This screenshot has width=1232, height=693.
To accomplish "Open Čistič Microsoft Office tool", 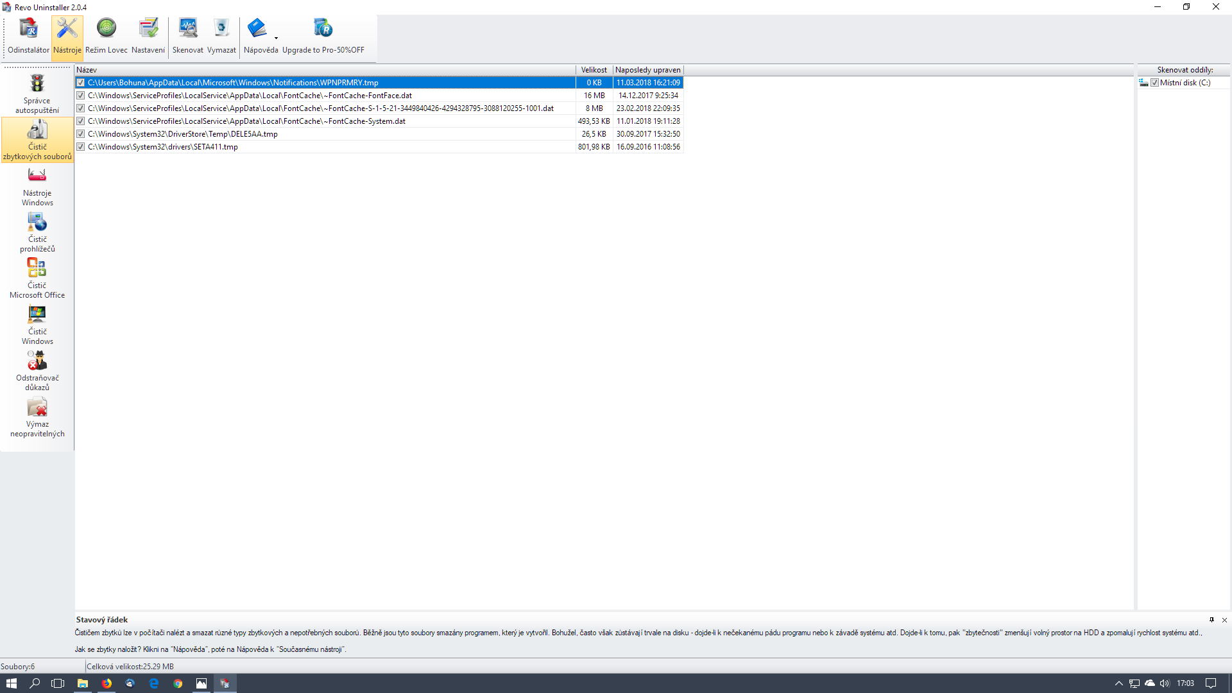I will tap(37, 278).
